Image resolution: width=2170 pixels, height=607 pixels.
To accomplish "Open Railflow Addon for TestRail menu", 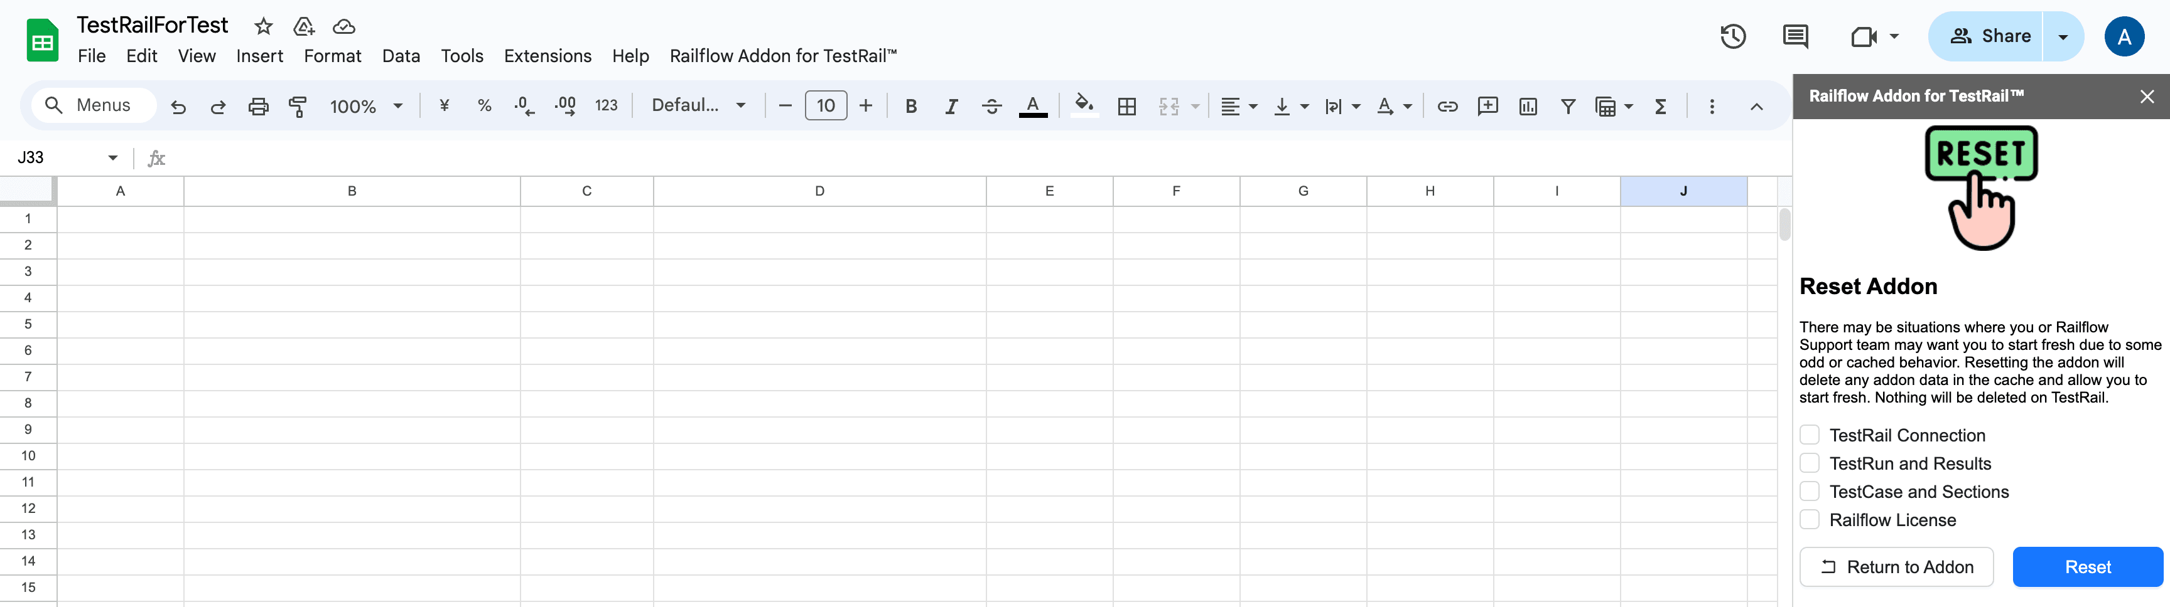I will pyautogui.click(x=784, y=56).
